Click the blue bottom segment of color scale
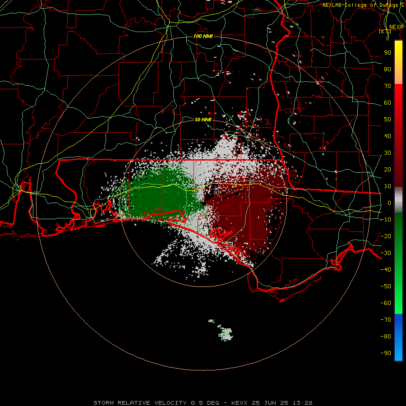The image size is (406, 406). 398,337
